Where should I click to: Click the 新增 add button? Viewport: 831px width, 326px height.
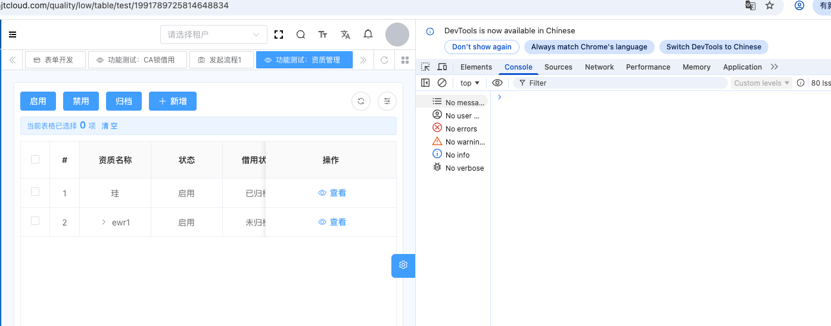173,101
